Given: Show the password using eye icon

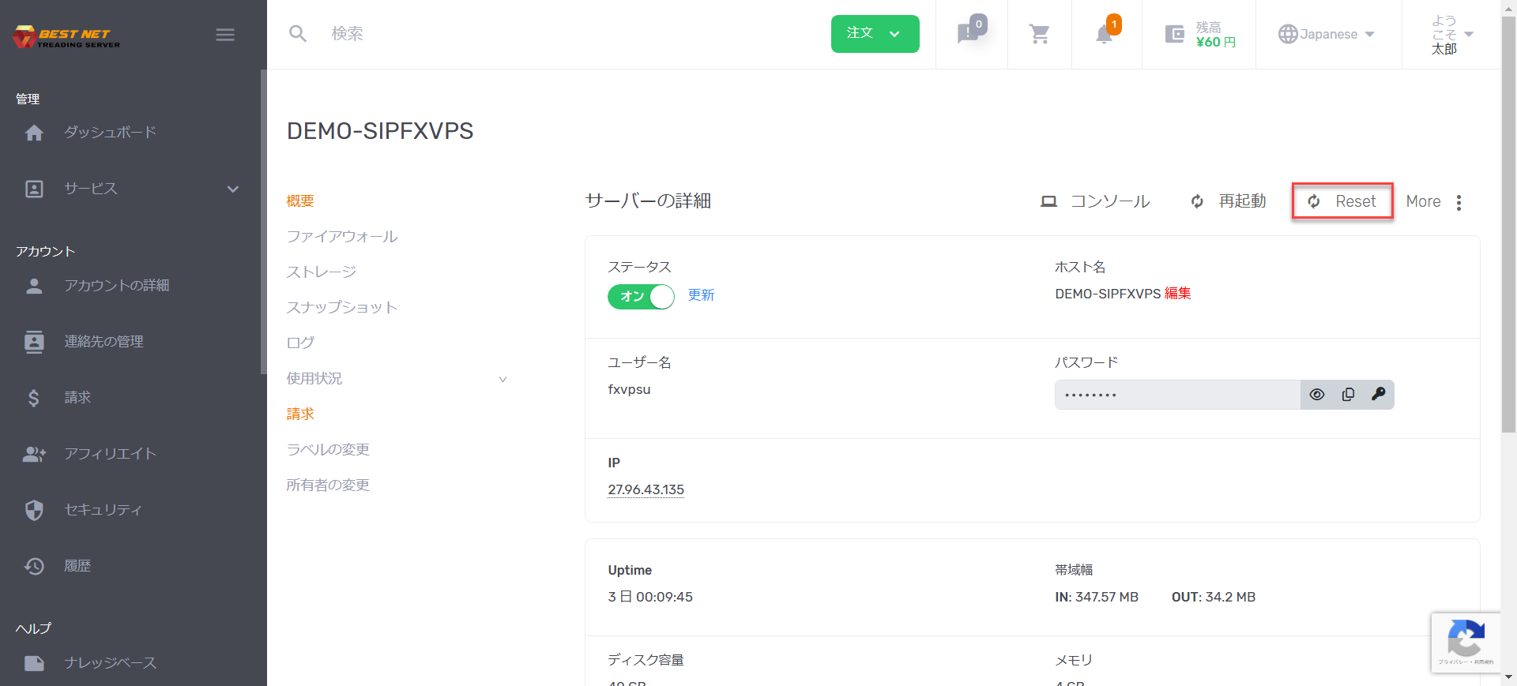Looking at the screenshot, I should pos(1317,395).
